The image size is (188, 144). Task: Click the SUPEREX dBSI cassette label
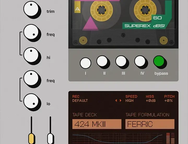point(145,26)
